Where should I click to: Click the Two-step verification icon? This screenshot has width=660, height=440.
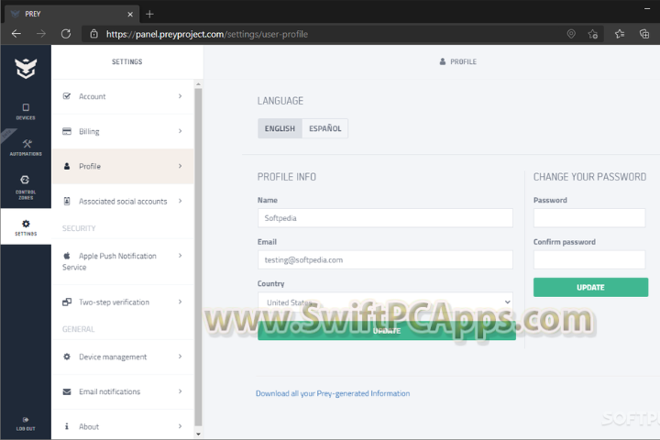67,302
